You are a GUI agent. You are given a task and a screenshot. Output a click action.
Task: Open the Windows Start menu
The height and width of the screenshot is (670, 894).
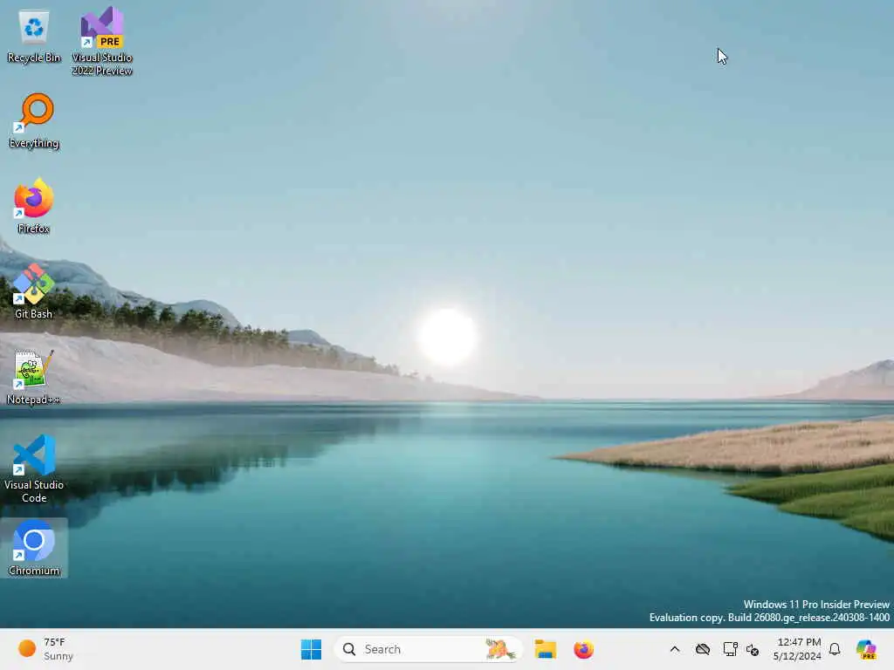[312, 649]
